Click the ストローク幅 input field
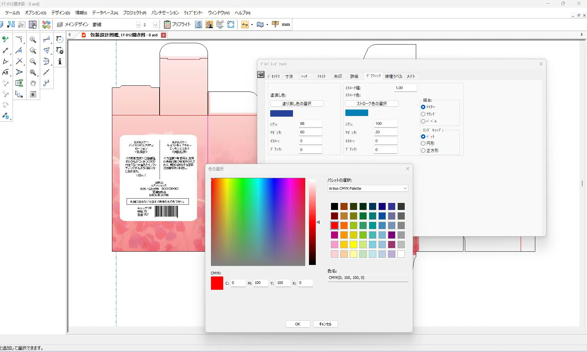Screen dimensions: 587x352 coord(405,88)
